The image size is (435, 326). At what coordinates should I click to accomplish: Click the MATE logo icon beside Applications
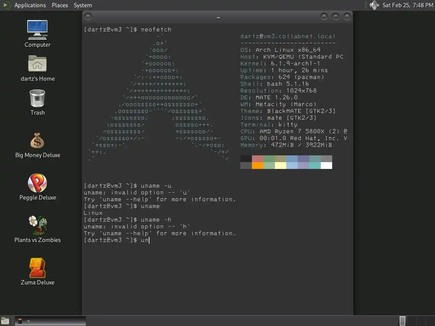click(x=7, y=5)
